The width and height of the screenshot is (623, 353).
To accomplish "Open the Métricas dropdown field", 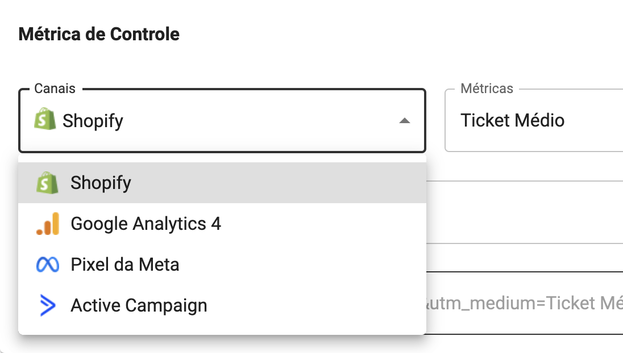I will tap(534, 120).
